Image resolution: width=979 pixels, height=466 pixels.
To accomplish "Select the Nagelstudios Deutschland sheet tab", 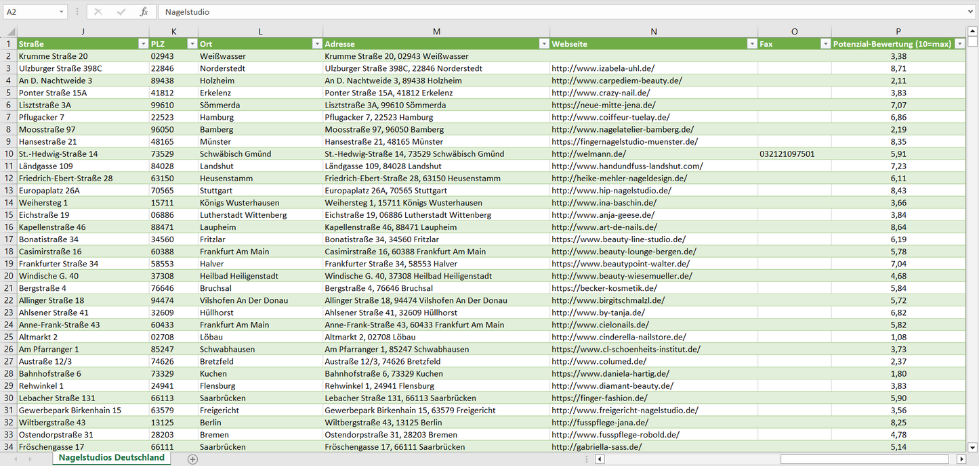I will tap(111, 458).
